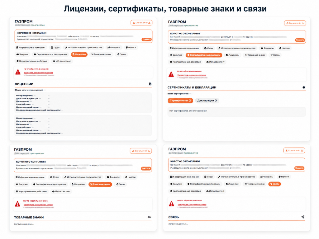
Task: Click the warning triangle in the ТОВАРНЫЕ ЗНАКИ card
Action: coord(17,204)
